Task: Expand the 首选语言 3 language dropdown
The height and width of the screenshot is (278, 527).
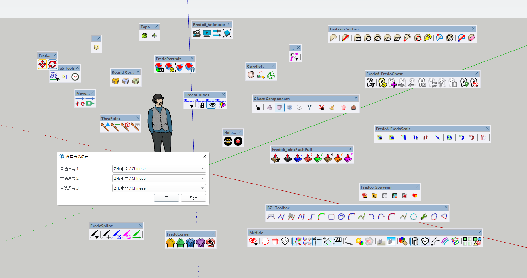Action: pyautogui.click(x=159, y=188)
